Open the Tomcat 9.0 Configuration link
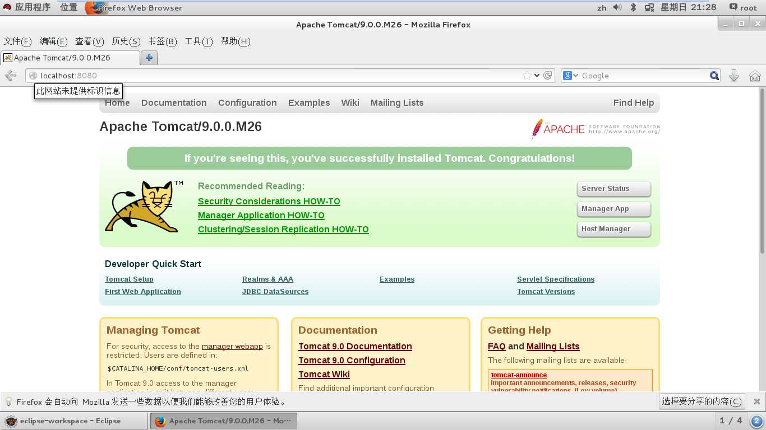766x430 pixels. [352, 360]
